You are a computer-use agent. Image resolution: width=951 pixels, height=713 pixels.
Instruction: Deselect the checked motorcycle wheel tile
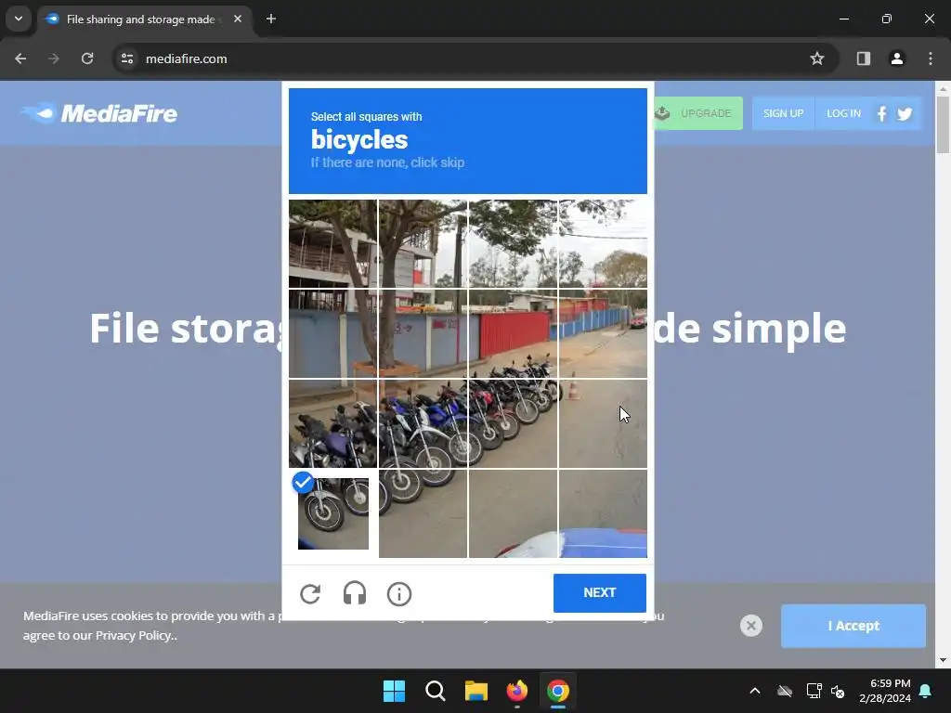[x=333, y=512]
